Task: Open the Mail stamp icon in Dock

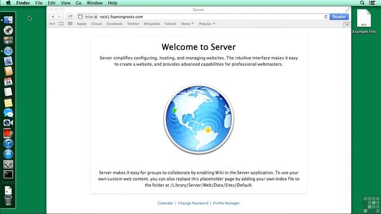Action: pyautogui.click(x=8, y=61)
